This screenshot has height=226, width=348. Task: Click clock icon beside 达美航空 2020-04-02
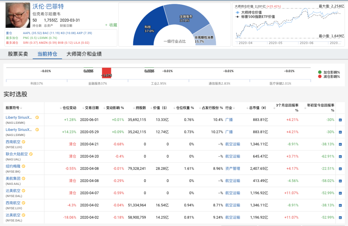24,215
